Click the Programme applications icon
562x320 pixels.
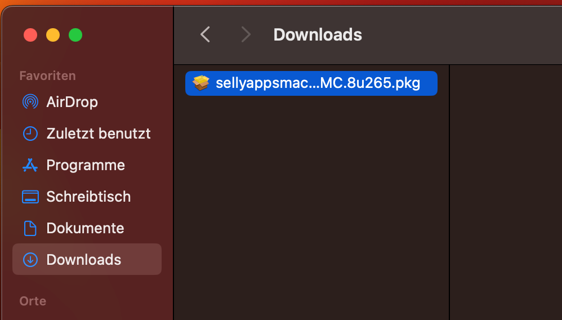coord(29,165)
